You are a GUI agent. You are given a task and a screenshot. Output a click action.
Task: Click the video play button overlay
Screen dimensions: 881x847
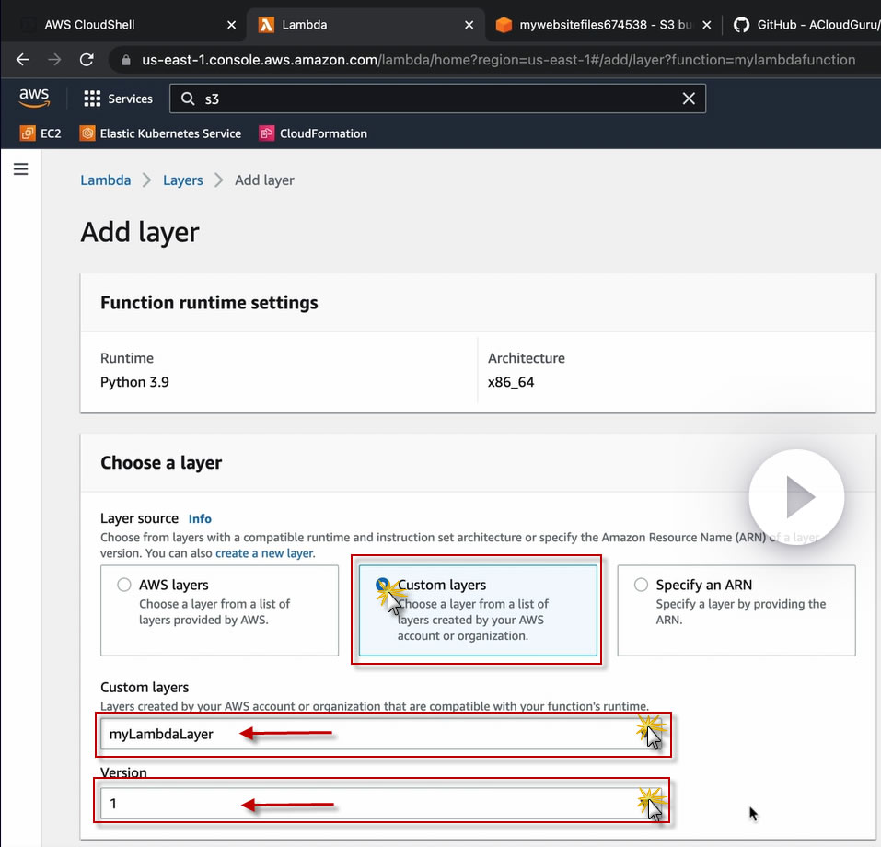click(796, 497)
